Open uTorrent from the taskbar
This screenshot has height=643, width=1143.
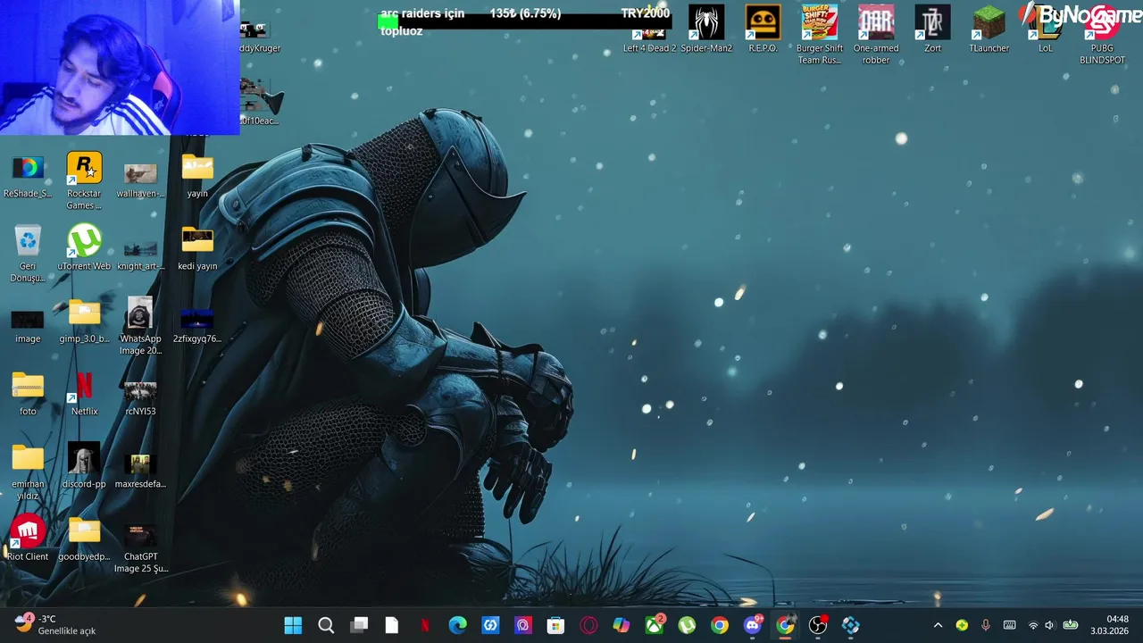[x=687, y=625]
